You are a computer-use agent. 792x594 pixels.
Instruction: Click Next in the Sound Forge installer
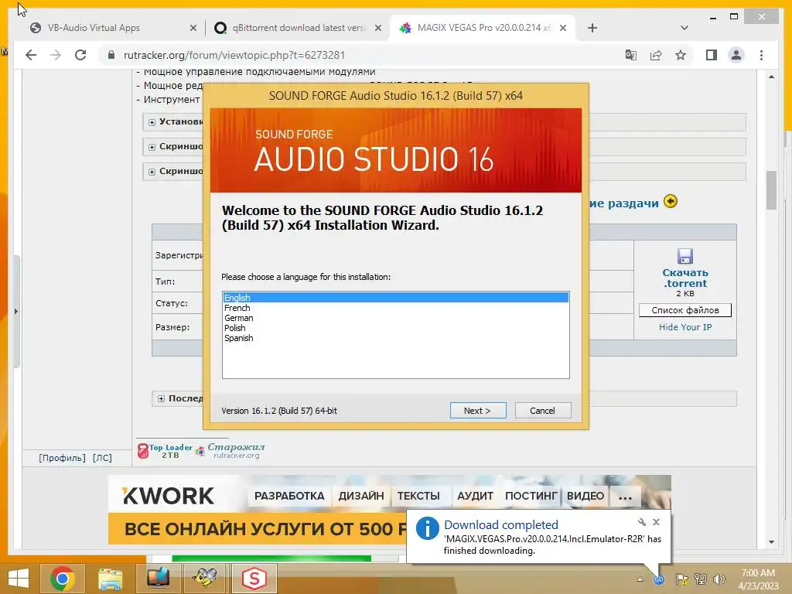coord(477,411)
